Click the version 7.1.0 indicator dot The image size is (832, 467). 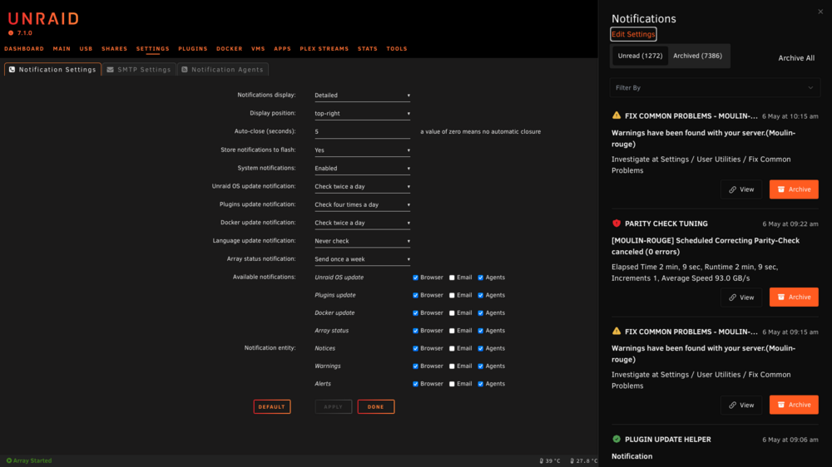[x=11, y=33]
